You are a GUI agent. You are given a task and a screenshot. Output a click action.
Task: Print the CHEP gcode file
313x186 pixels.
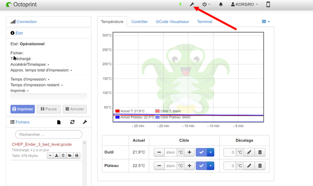[77, 156]
